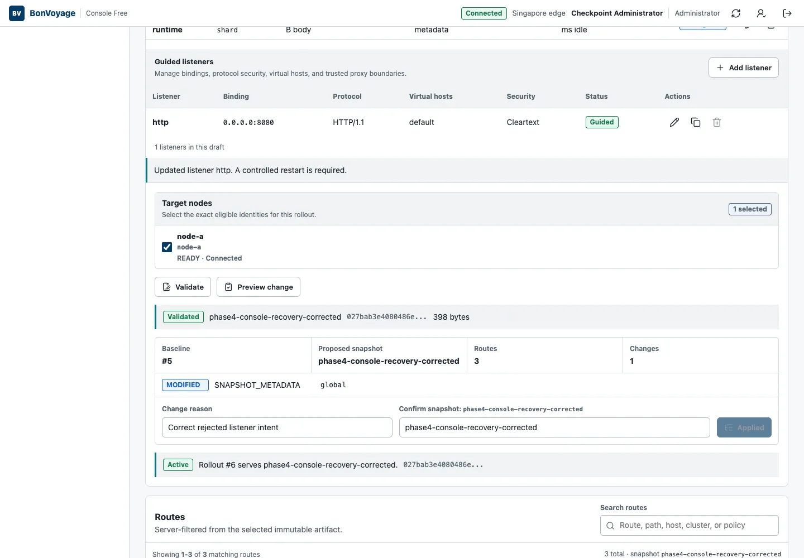Click the BV BonVoyage logo
This screenshot has width=804, height=558.
[42, 13]
